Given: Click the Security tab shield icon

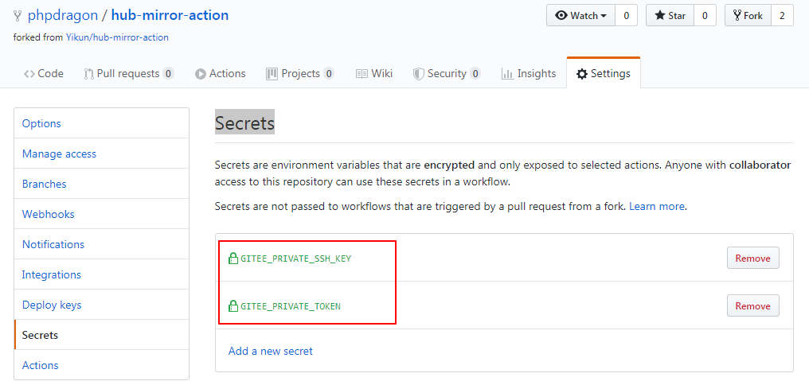Looking at the screenshot, I should click(x=418, y=74).
